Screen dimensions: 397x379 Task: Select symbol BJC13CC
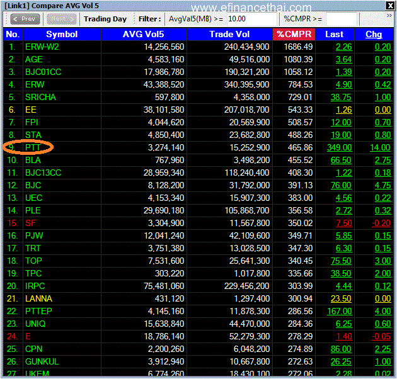pos(43,173)
